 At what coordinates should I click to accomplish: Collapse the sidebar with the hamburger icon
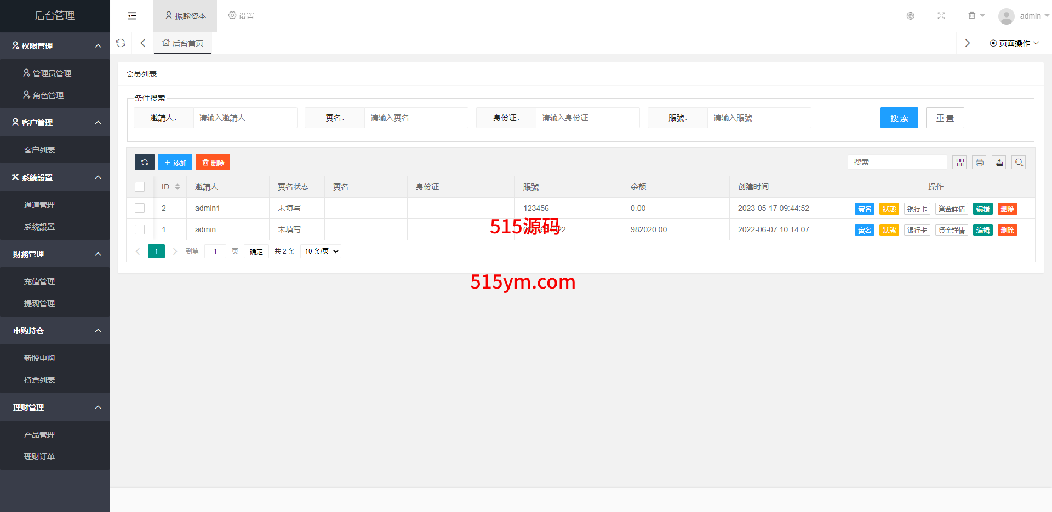[x=132, y=16]
